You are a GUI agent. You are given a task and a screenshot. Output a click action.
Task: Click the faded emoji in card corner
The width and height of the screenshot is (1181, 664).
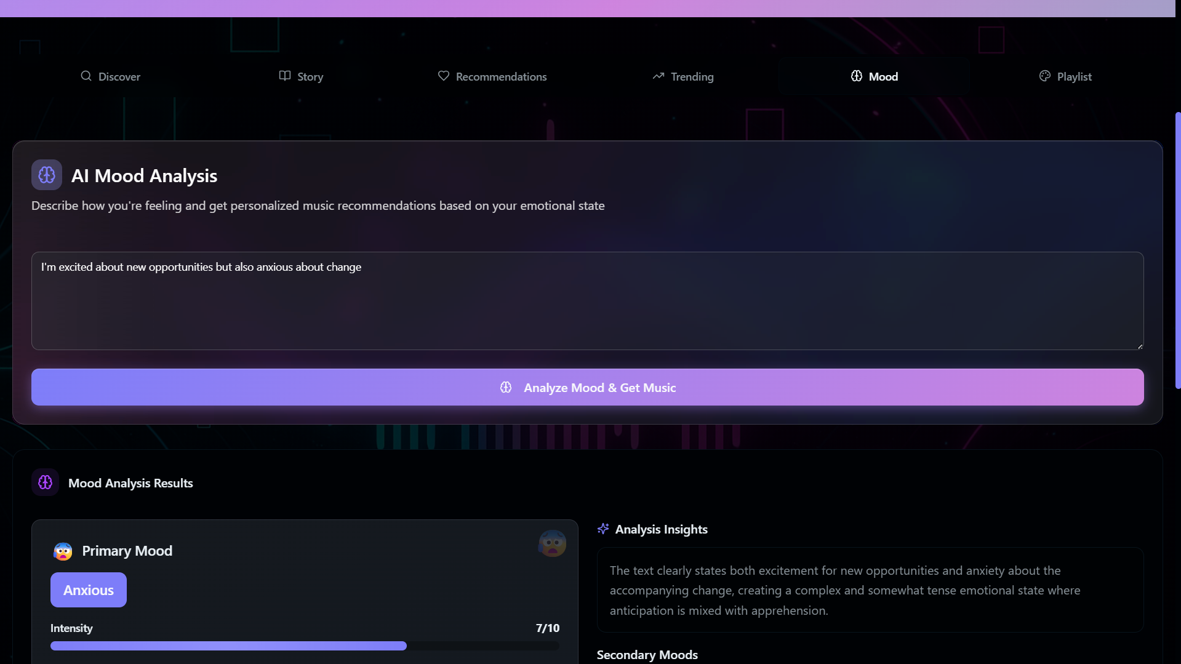click(552, 543)
